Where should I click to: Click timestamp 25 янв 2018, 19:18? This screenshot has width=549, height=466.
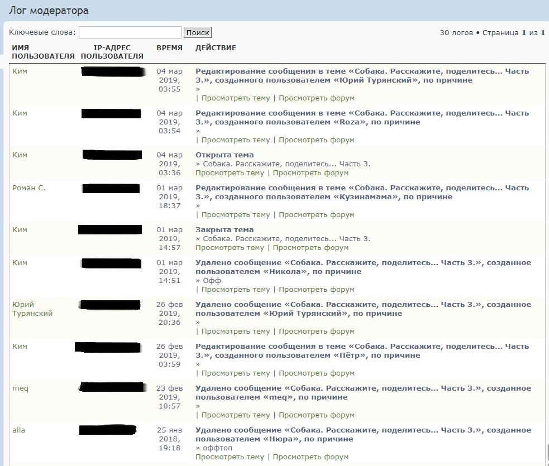169,439
